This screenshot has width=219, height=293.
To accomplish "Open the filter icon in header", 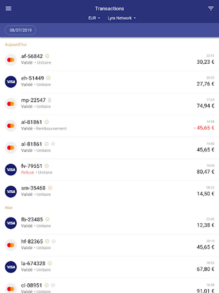I will 211,8.
